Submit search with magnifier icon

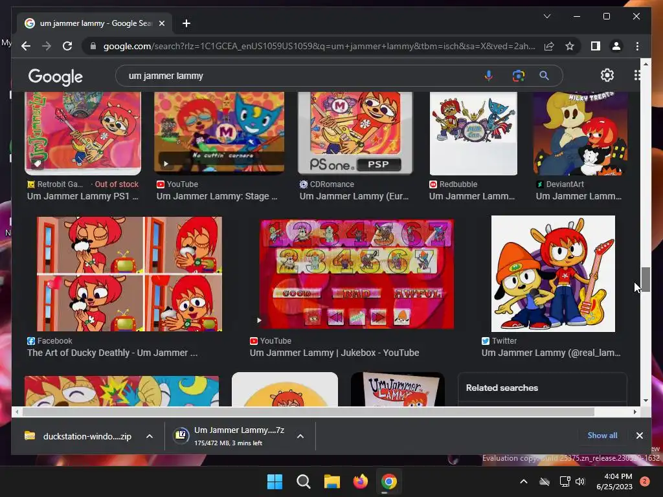pyautogui.click(x=544, y=76)
